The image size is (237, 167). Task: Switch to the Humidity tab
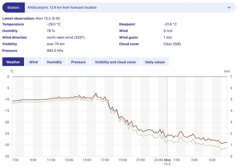[54, 62]
